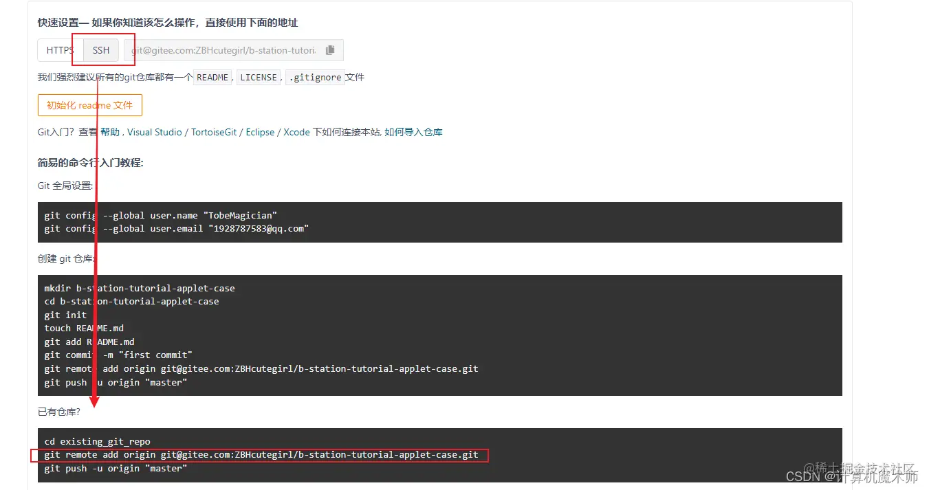Click the mkdir b-station-tutorial-applet-case command line
The width and height of the screenshot is (929, 490).
coord(140,288)
